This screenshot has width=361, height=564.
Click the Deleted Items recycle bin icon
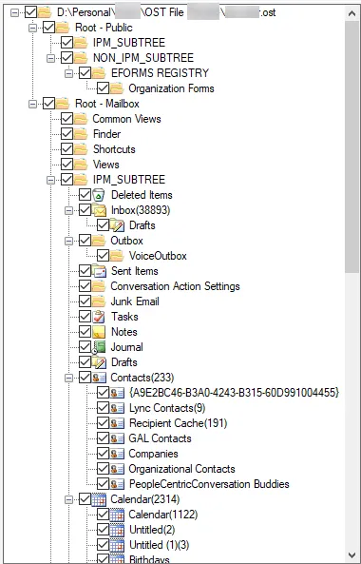pos(99,195)
